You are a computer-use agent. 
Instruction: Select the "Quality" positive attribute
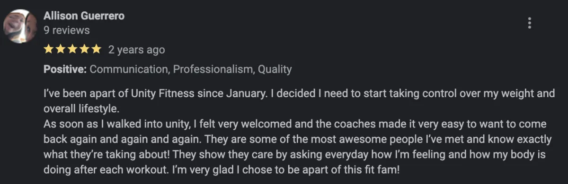tap(275, 69)
